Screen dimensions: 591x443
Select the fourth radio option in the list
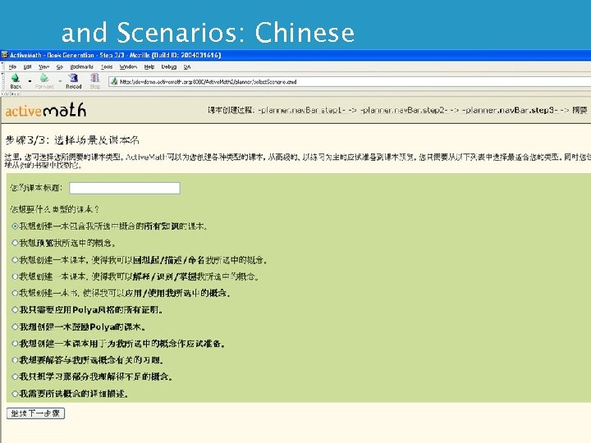(15, 276)
